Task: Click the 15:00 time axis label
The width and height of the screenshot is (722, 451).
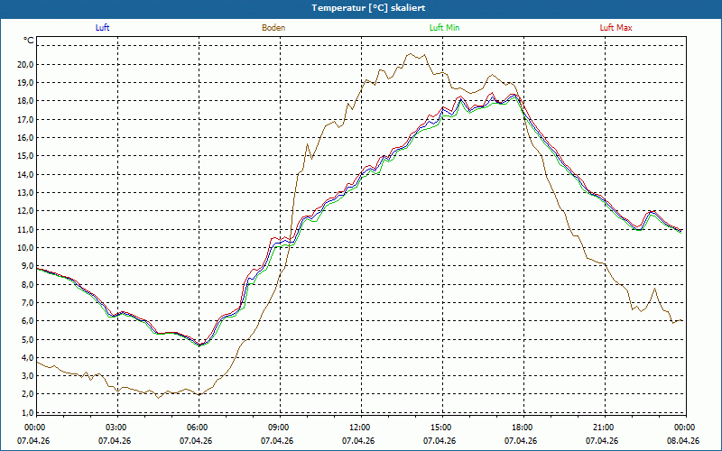Action: (x=440, y=428)
